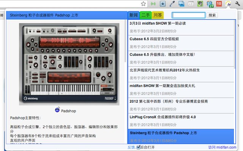Open the Chrome wrench settings menu
243x151 pixels.
pos(237,4)
